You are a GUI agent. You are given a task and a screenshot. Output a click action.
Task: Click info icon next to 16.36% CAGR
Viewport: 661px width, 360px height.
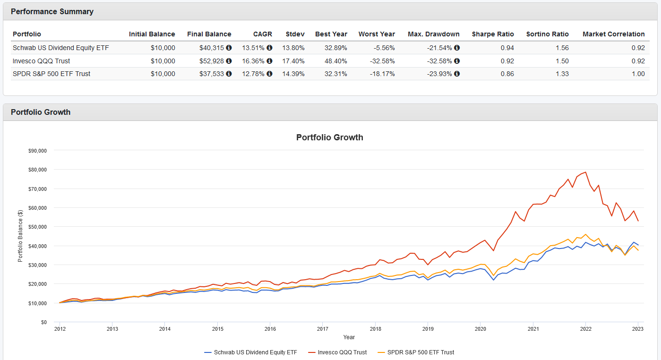[269, 61]
